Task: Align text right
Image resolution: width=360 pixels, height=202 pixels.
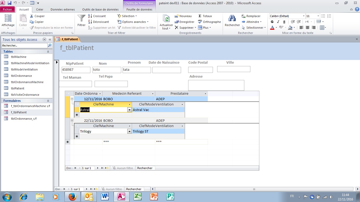Action: pyautogui.click(x=314, y=28)
